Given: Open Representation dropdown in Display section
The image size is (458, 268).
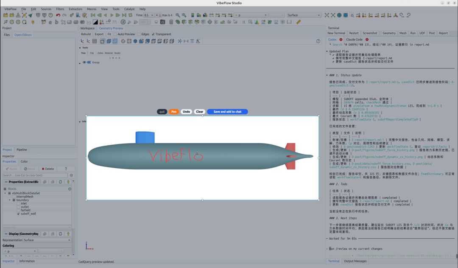Looking at the screenshot, I should (x=47, y=240).
